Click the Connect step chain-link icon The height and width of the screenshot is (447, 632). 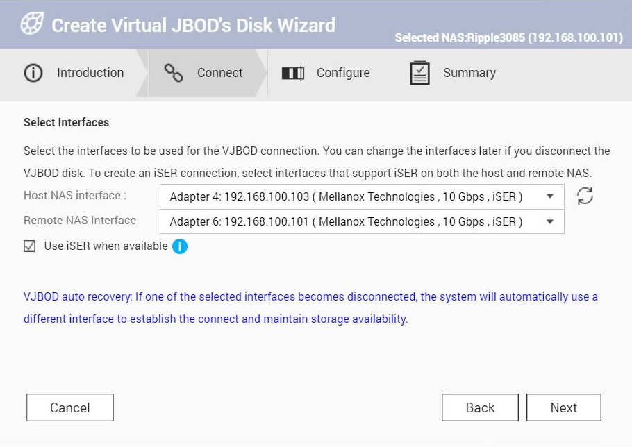coord(173,73)
